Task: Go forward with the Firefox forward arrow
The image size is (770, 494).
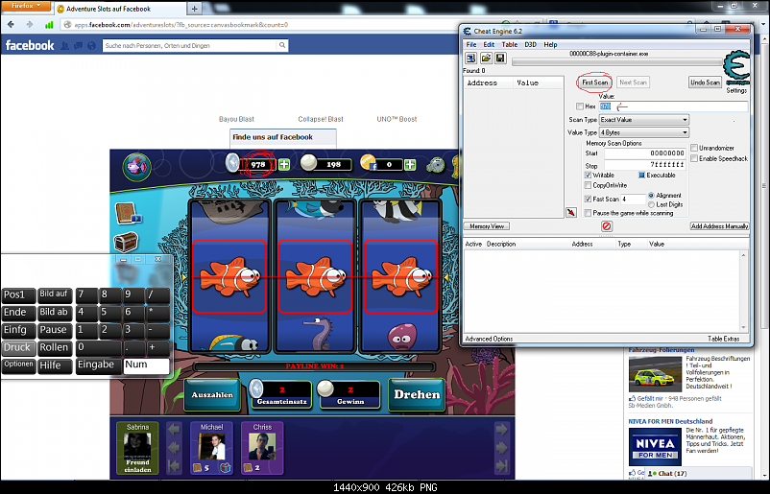Action: (x=30, y=25)
